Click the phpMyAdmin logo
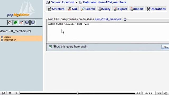Screen dimensions: 169x95 pyautogui.click(x=18, y=15)
